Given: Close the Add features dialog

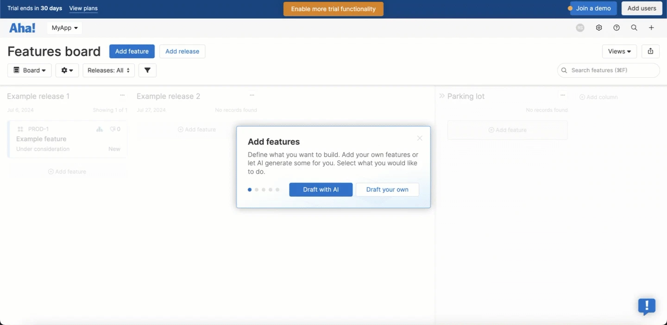Looking at the screenshot, I should 420,138.
